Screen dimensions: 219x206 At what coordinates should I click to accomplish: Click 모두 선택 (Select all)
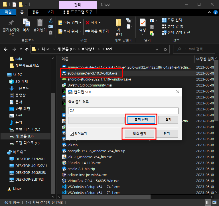click(172, 20)
